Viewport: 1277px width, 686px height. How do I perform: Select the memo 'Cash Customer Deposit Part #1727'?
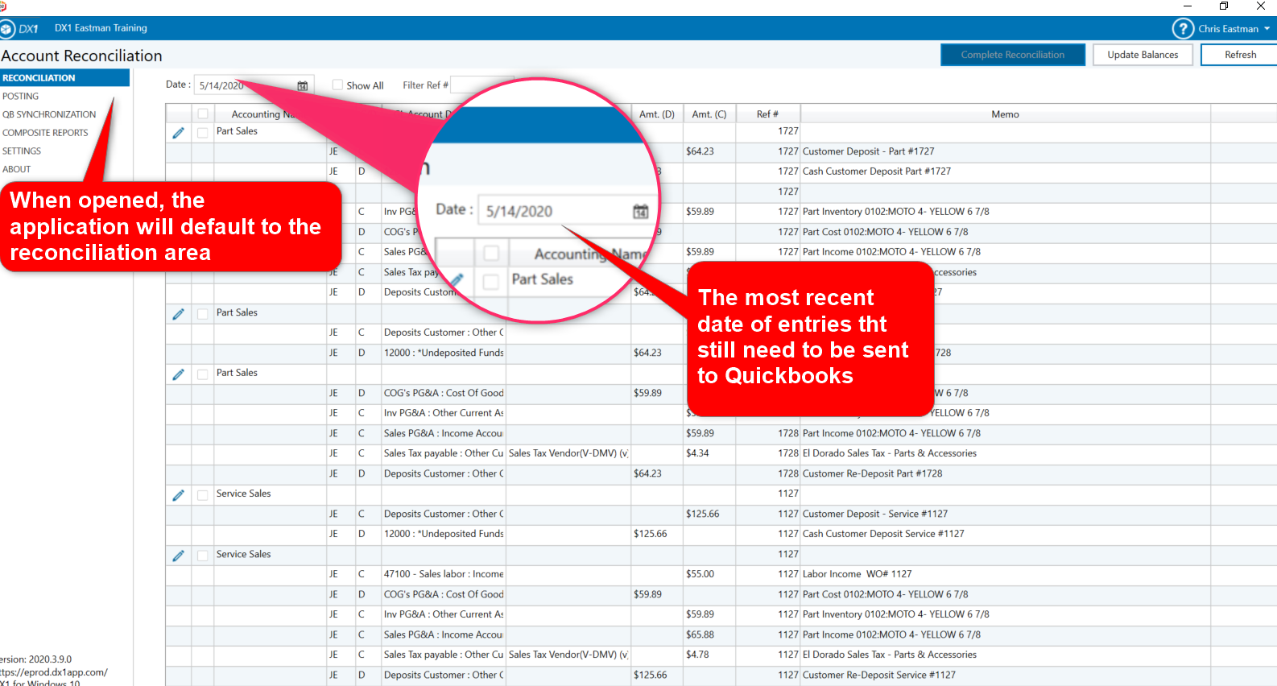click(876, 171)
